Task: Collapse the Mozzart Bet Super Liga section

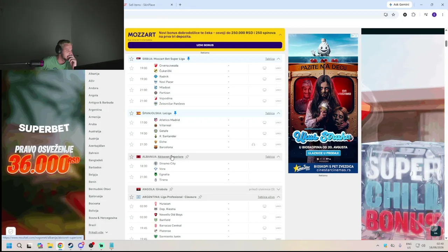Action: (x=279, y=59)
